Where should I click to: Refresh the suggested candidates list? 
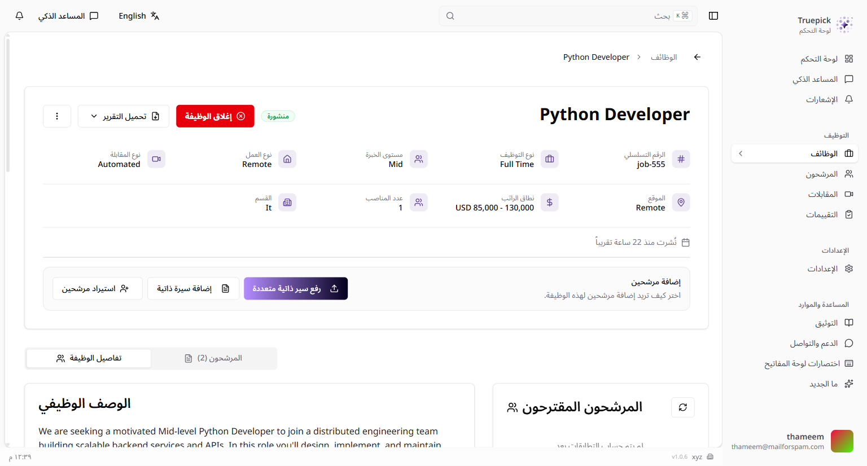coord(682,407)
